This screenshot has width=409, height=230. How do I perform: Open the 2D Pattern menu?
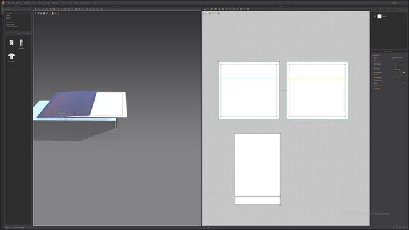point(27,3)
